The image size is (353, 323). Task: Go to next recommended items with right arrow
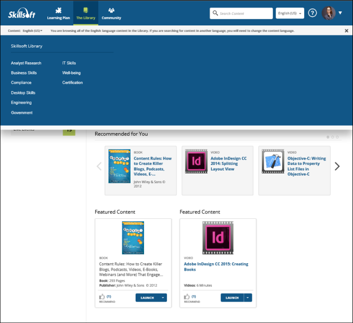(337, 166)
